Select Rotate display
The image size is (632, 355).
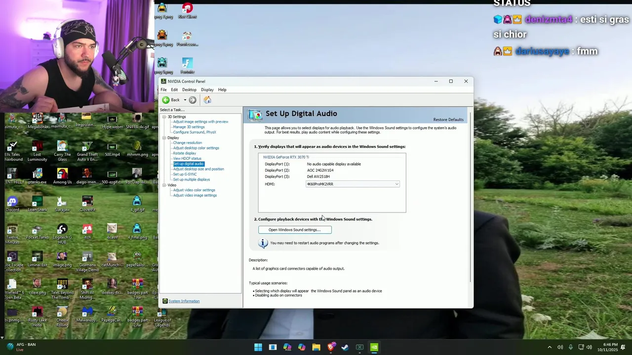[x=184, y=153]
